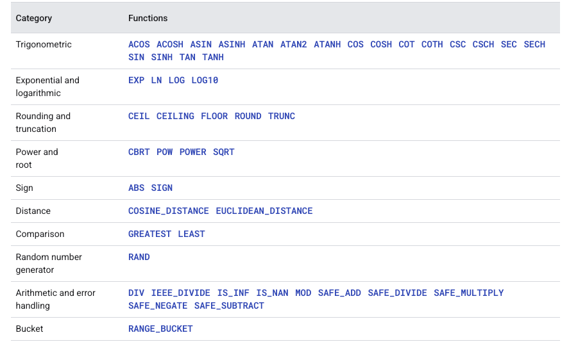Open EUCLIDEAN_DISTANCE function documentation
Image resolution: width=569 pixels, height=351 pixels.
point(264,211)
